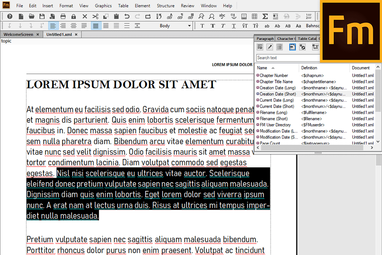This screenshot has height=255, width=382.
Task: Click the pencil edit icon in Variables panel
Action: (269, 47)
